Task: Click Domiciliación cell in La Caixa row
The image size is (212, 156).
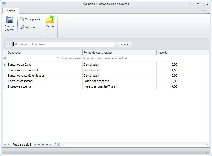Action: click(x=119, y=65)
